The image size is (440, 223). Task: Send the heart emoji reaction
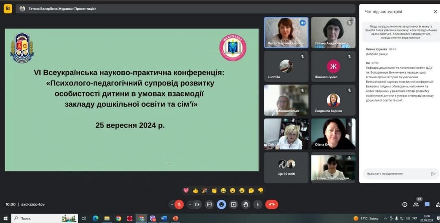186,190
